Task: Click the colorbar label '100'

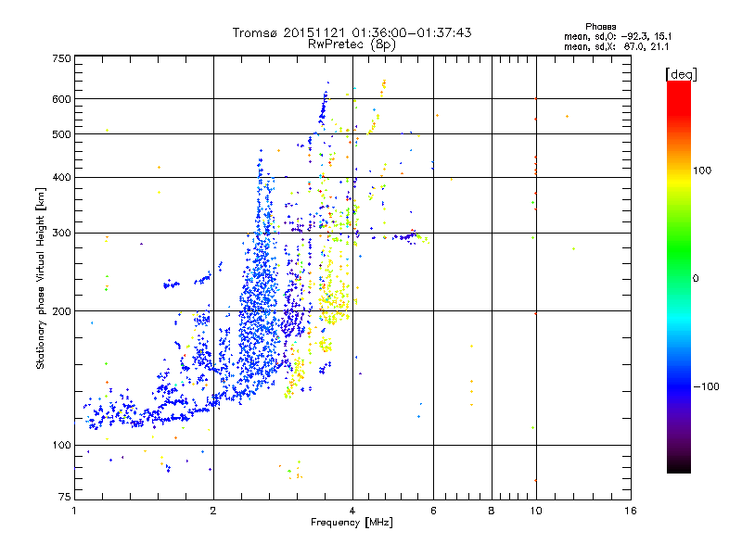Action: pos(702,171)
